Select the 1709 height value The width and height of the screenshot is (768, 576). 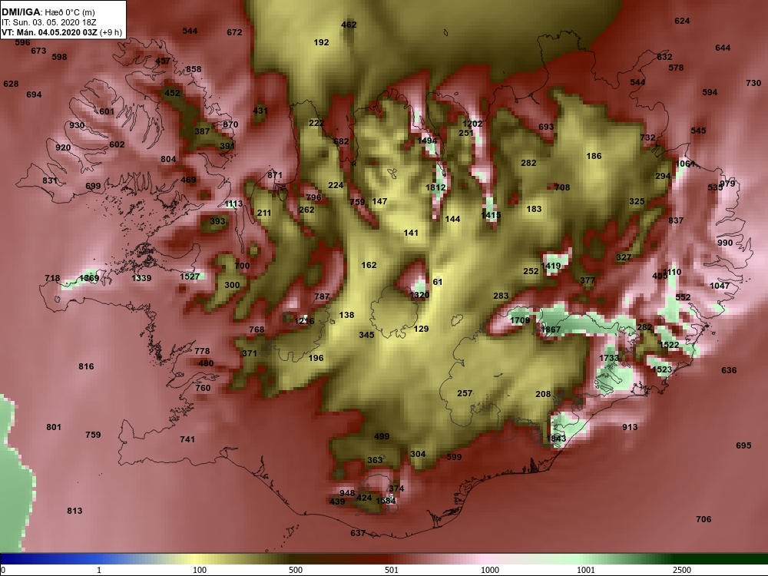(x=520, y=320)
